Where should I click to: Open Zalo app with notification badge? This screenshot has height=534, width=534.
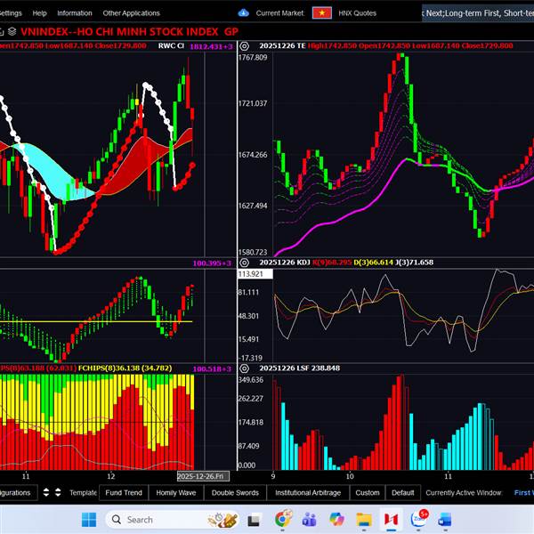[418, 519]
